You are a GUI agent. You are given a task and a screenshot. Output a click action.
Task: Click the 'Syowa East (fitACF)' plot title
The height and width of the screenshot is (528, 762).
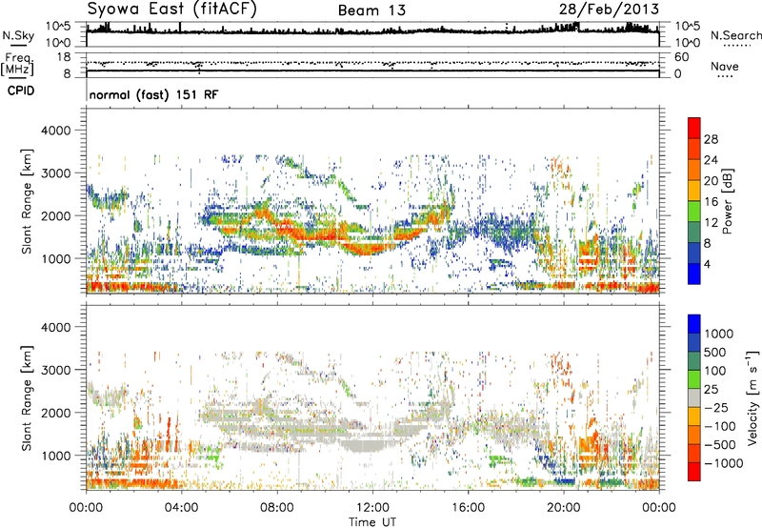172,9
